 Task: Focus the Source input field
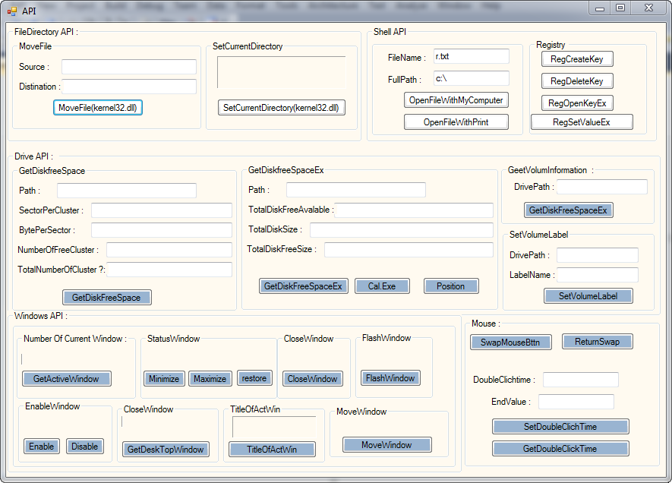(x=129, y=67)
